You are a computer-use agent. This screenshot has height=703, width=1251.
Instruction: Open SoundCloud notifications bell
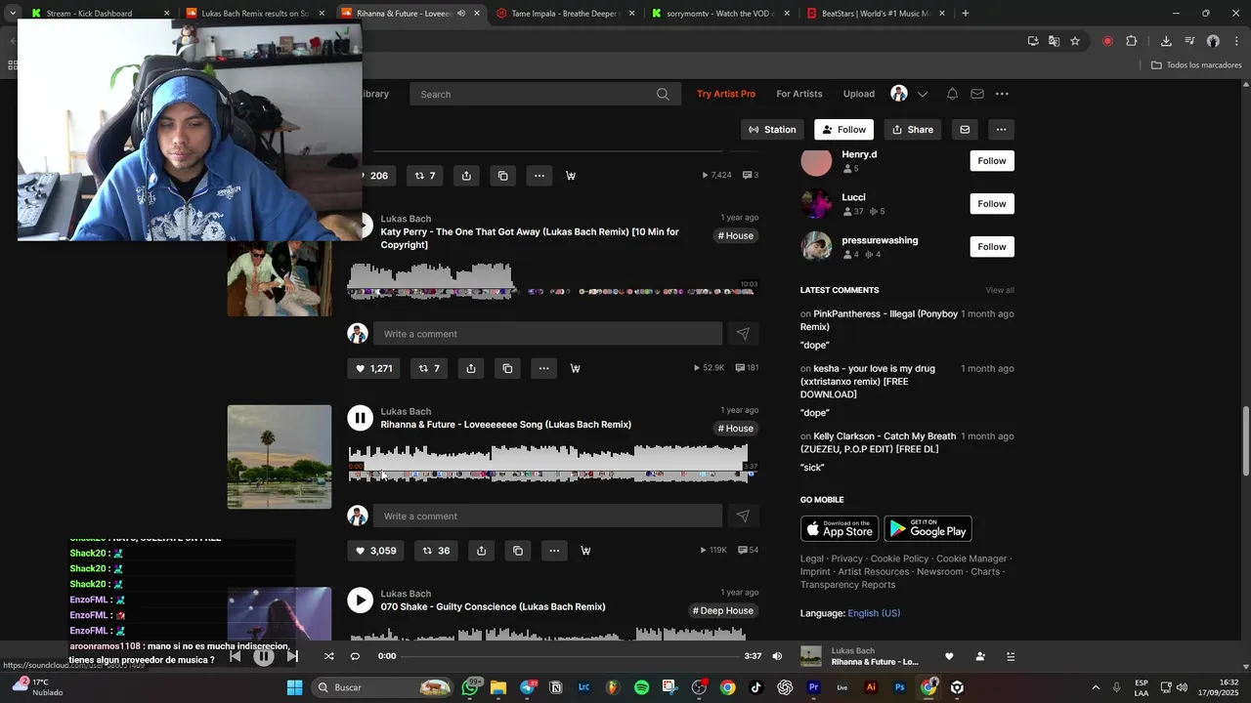click(952, 94)
